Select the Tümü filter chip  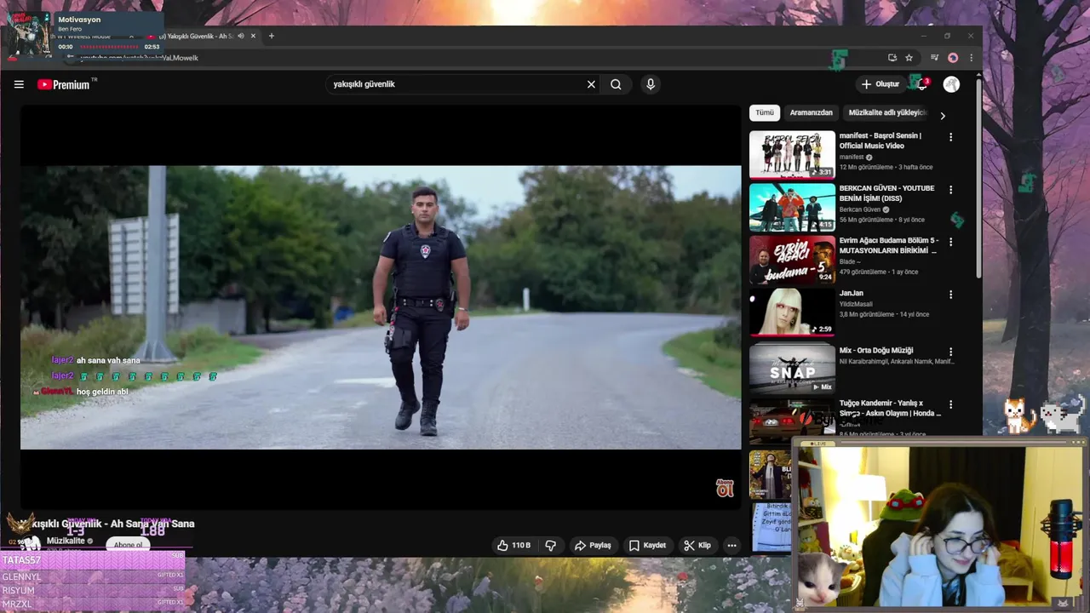pos(765,112)
